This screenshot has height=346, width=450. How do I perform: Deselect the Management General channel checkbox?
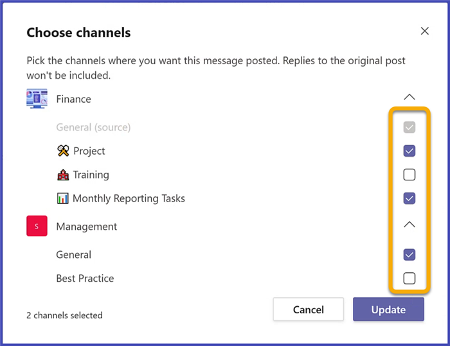[x=409, y=255]
